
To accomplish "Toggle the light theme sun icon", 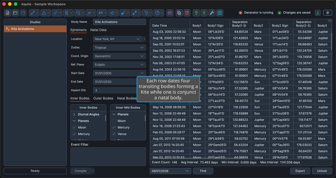I will (328, 13).
